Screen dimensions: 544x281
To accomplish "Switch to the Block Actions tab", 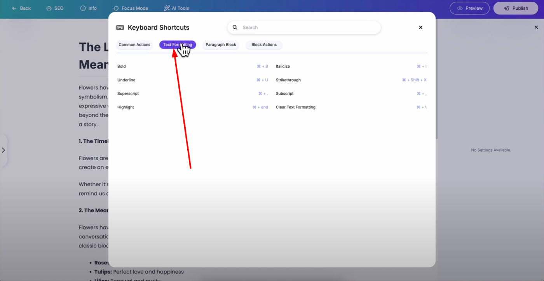I will pos(264,45).
